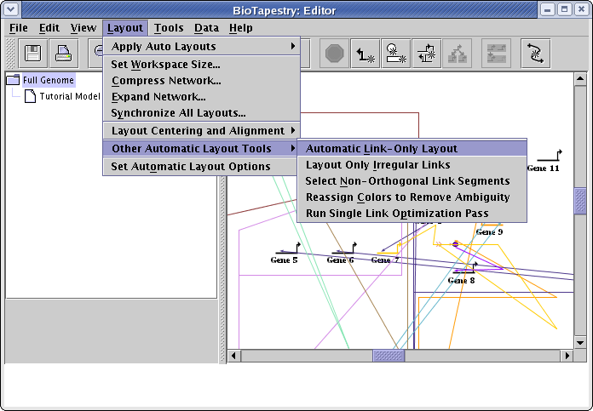Image resolution: width=593 pixels, height=411 pixels.
Task: Click Set Workspace Size menu entry
Action: (166, 64)
